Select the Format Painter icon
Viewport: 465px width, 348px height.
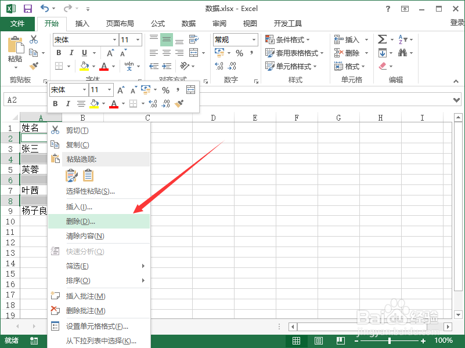33,66
